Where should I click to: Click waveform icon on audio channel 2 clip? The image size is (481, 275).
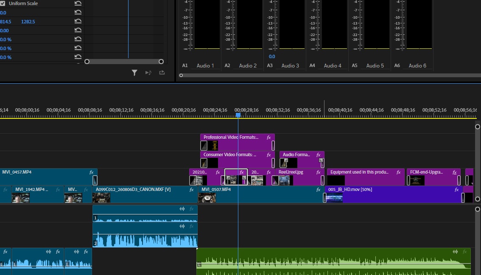[x=182, y=226]
